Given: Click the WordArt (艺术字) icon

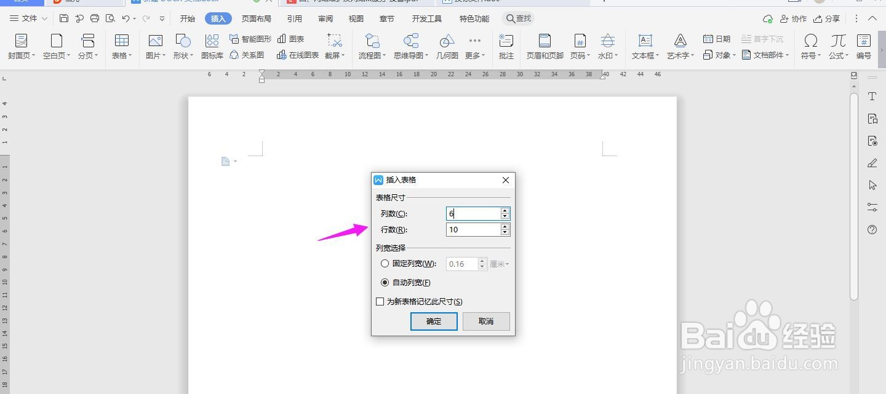Looking at the screenshot, I should pyautogui.click(x=680, y=41).
